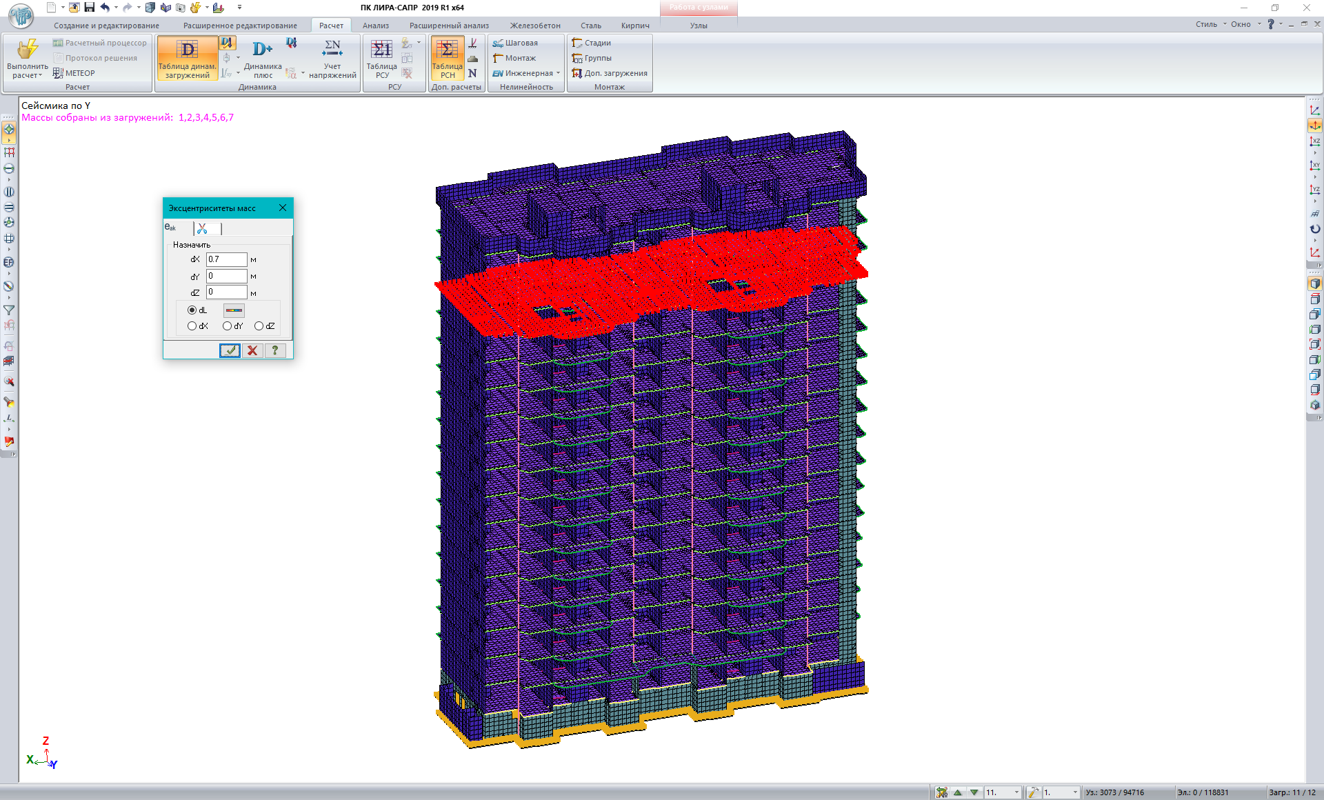The width and height of the screenshot is (1324, 800).
Task: Click the rainbow color scale button
Action: (234, 310)
